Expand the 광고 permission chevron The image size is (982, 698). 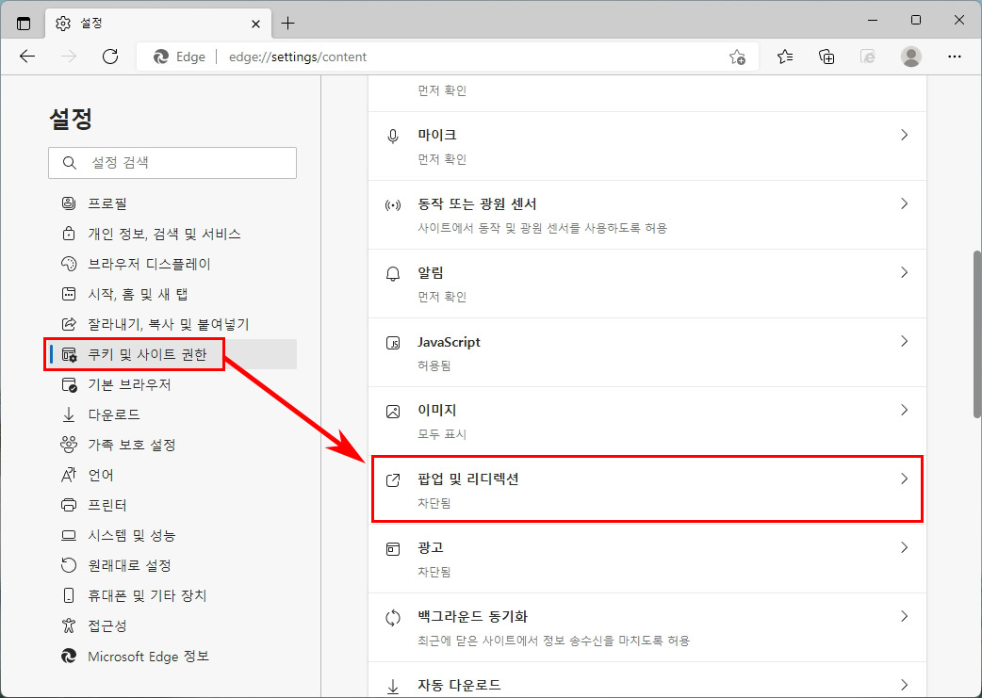(x=904, y=548)
